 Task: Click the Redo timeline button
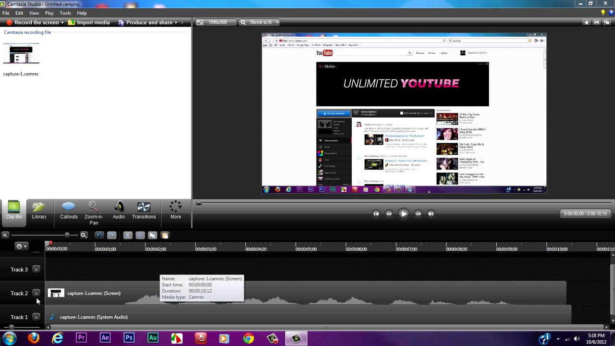pos(111,235)
